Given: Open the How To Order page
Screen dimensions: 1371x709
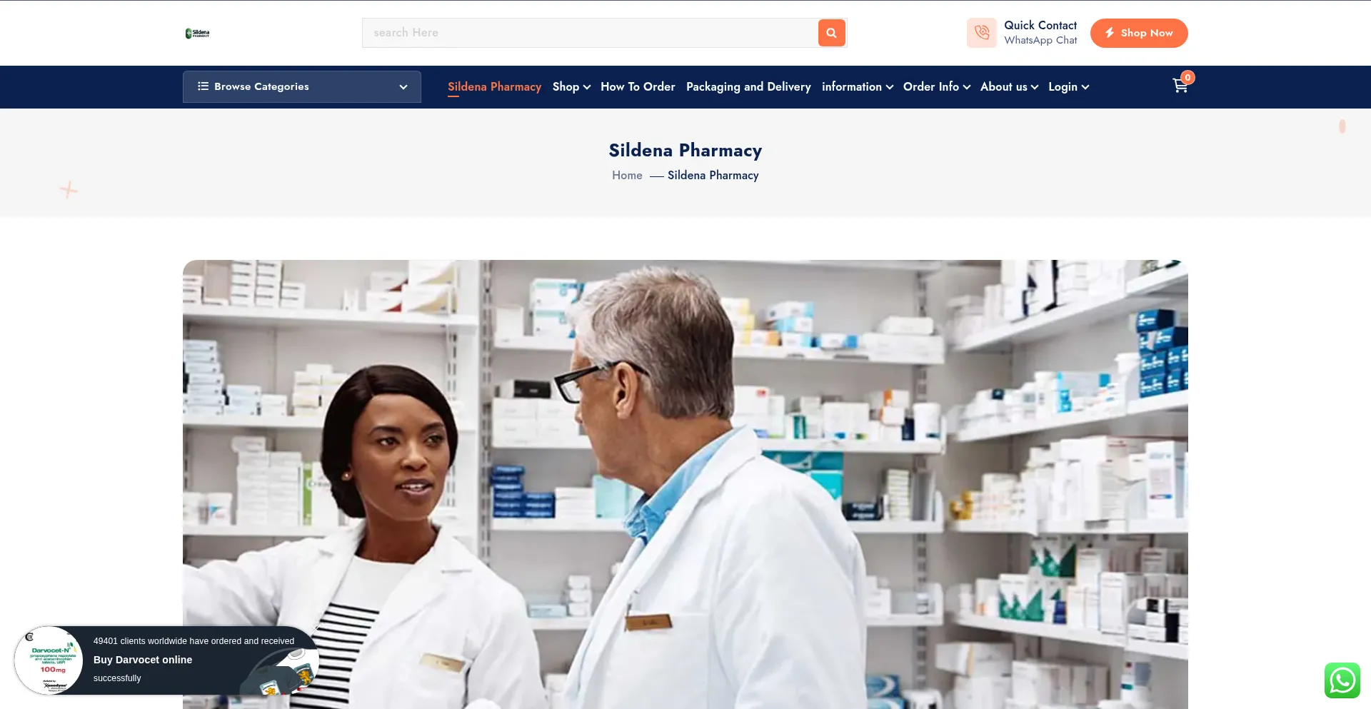Looking at the screenshot, I should [x=638, y=86].
